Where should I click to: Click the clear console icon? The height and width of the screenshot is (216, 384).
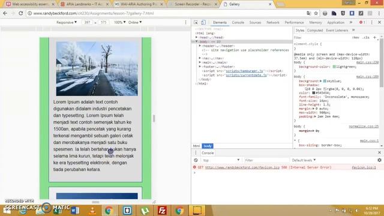(196, 160)
